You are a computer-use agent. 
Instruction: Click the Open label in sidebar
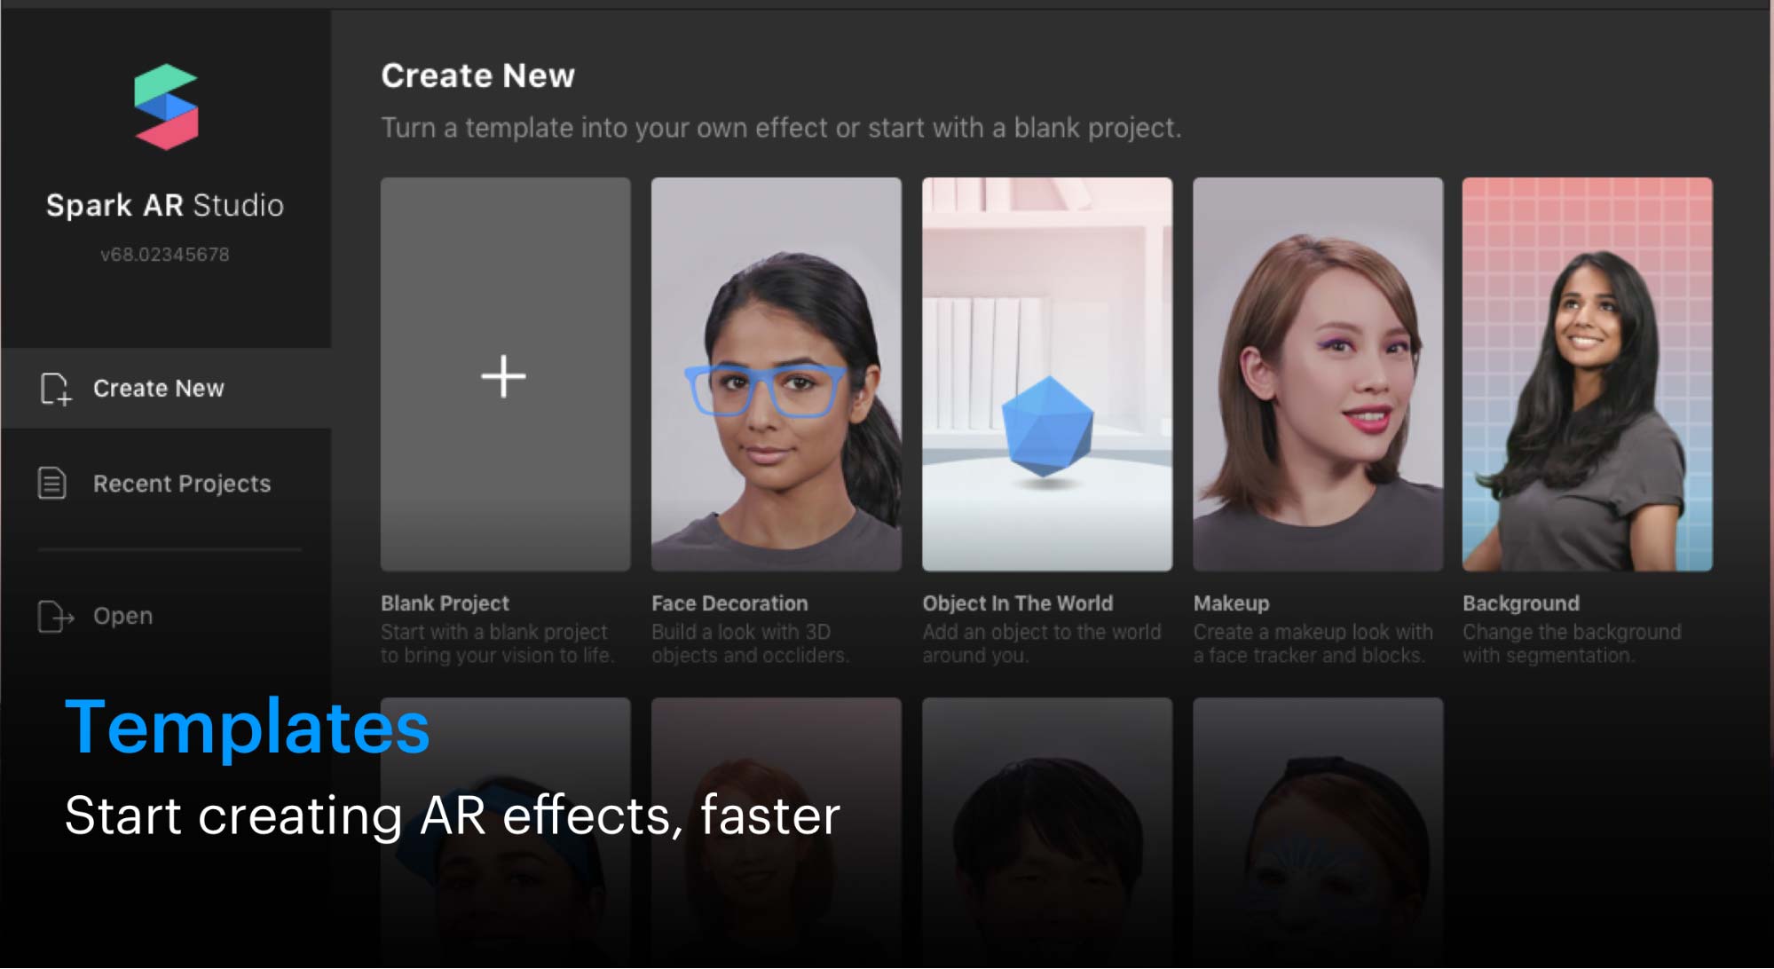[x=122, y=616]
